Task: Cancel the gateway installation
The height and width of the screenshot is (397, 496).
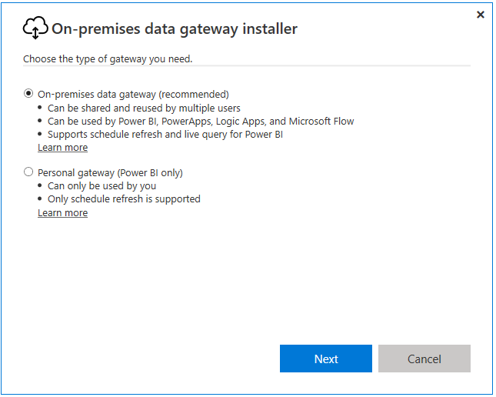Action: (424, 359)
